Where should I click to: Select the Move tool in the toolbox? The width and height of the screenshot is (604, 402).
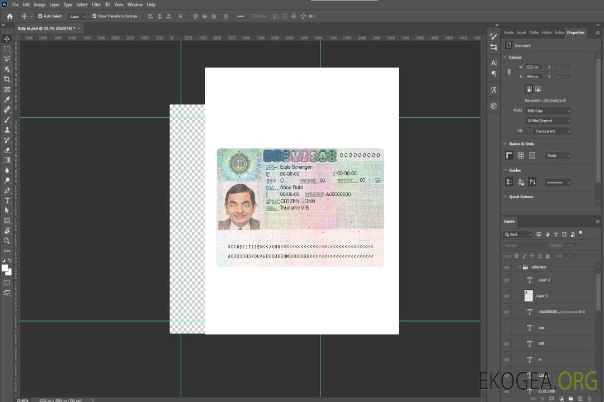[7, 39]
